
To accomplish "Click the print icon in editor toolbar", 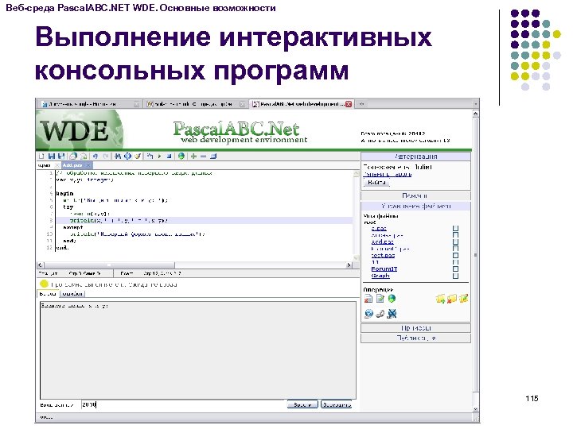I will point(73,157).
